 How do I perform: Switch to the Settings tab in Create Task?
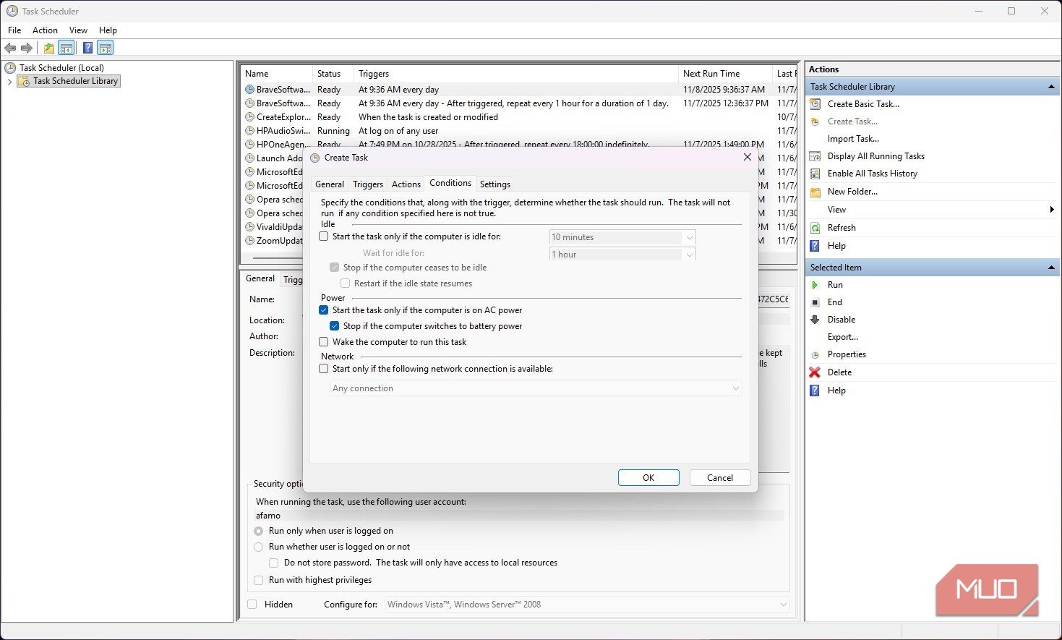point(495,184)
